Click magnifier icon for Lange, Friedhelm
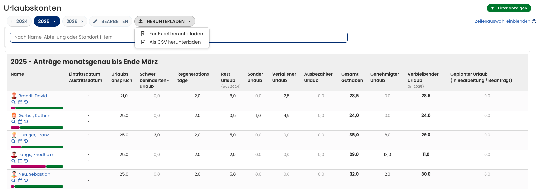 13,161
